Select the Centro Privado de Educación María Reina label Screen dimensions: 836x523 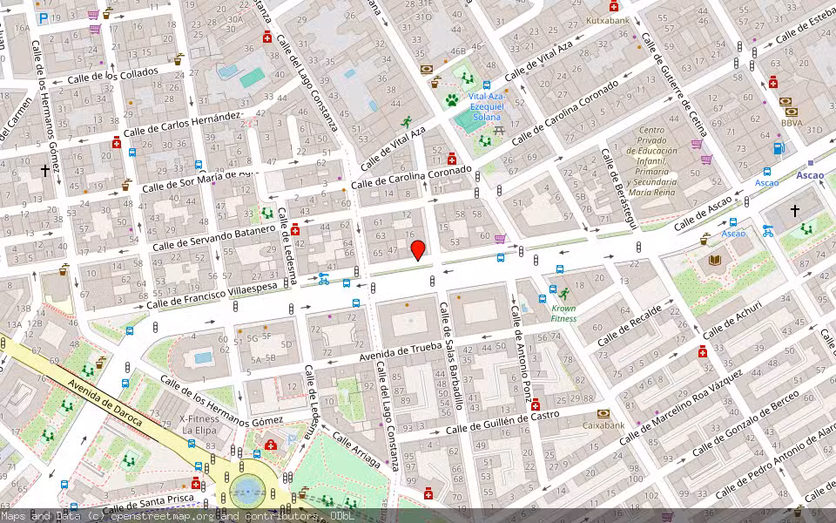651,160
